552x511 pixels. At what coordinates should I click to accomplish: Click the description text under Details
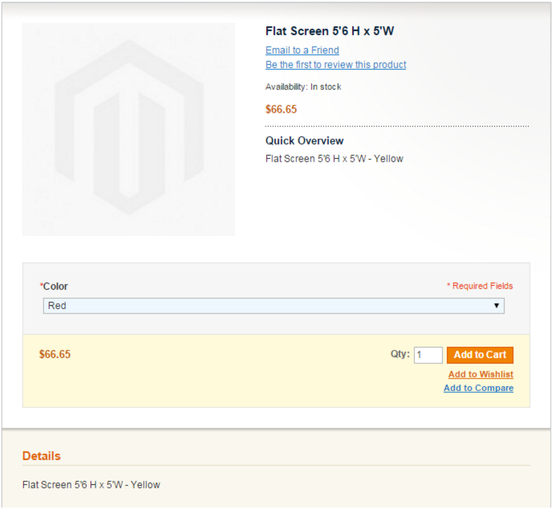(91, 485)
